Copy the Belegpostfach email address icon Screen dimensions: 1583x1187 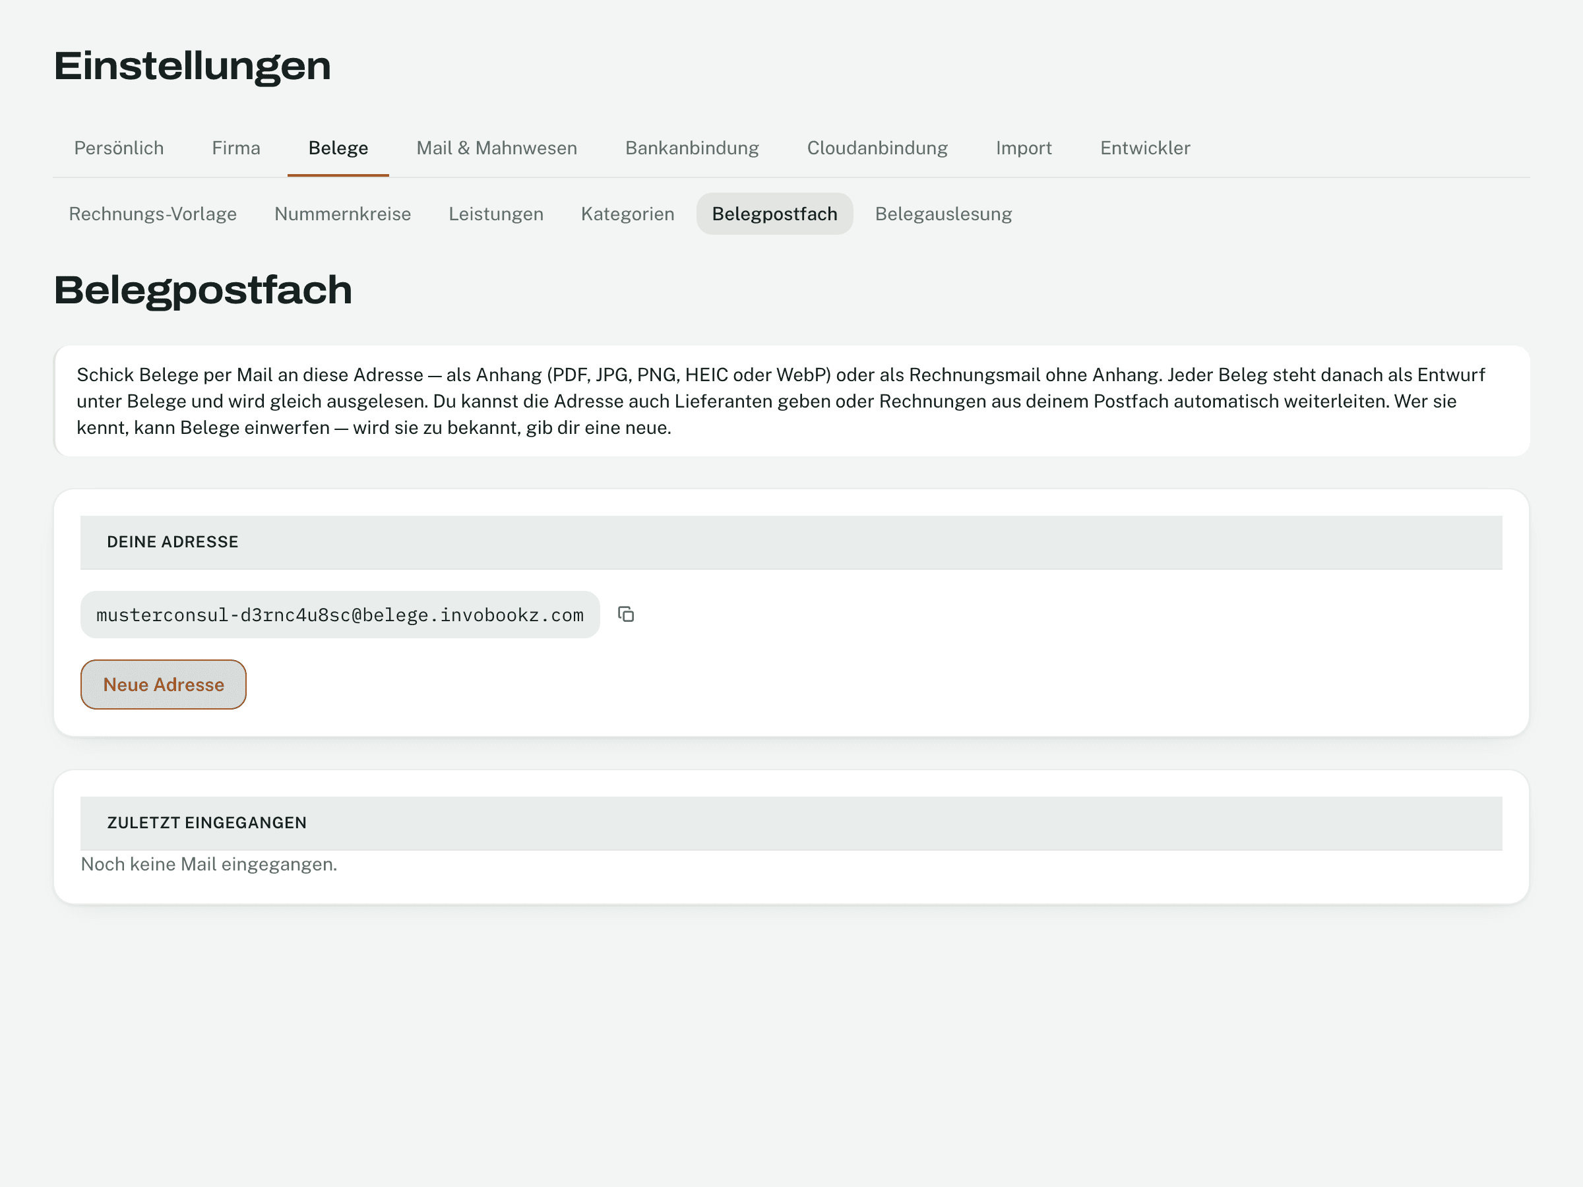pos(626,615)
